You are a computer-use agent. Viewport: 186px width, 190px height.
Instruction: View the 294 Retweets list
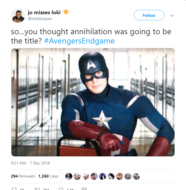tap(23, 176)
